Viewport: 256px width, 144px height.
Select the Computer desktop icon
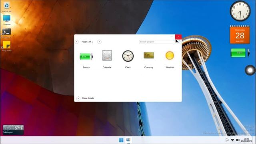click(x=6, y=20)
